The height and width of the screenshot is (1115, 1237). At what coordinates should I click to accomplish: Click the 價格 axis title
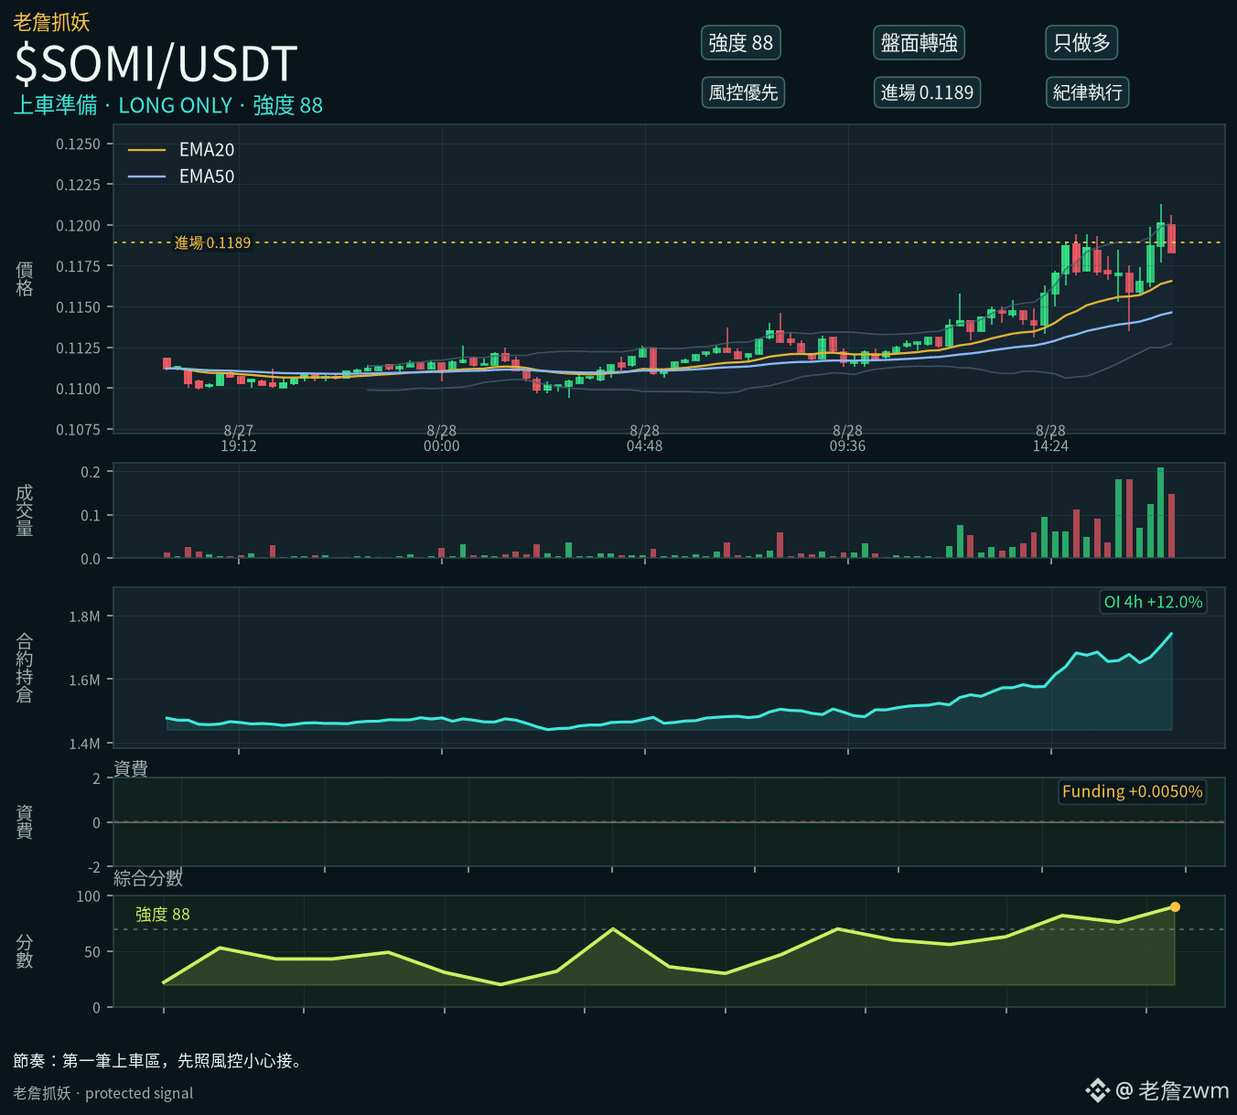pos(25,279)
